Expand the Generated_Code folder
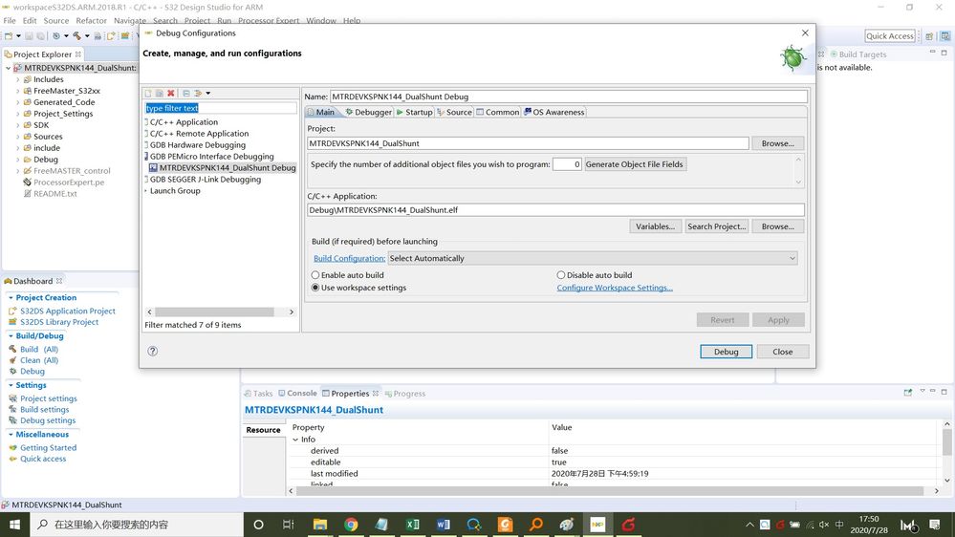Image resolution: width=955 pixels, height=537 pixels. point(17,102)
